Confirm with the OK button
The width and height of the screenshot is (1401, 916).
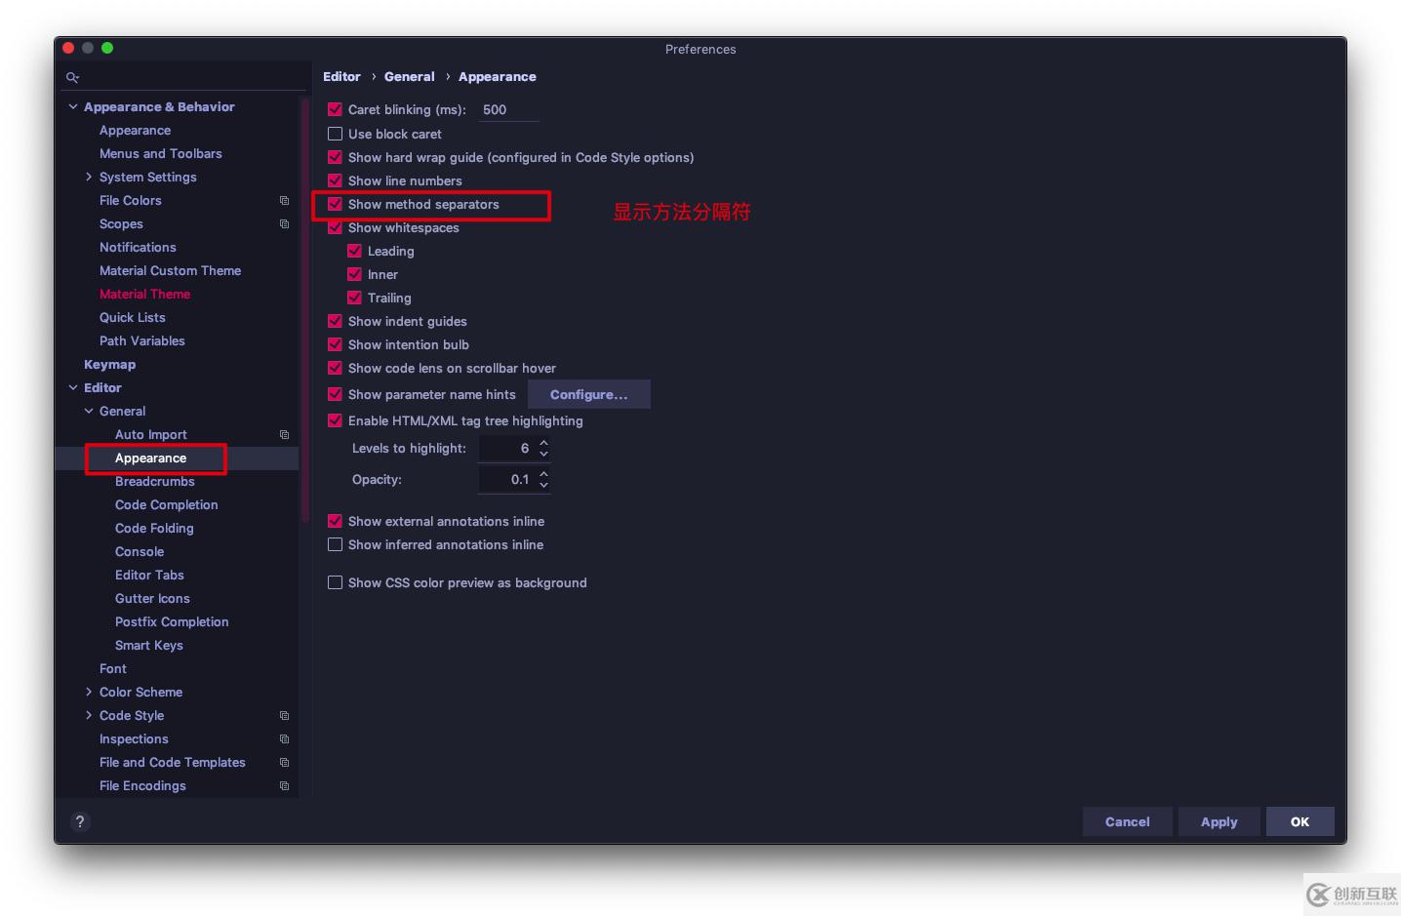[1300, 821]
